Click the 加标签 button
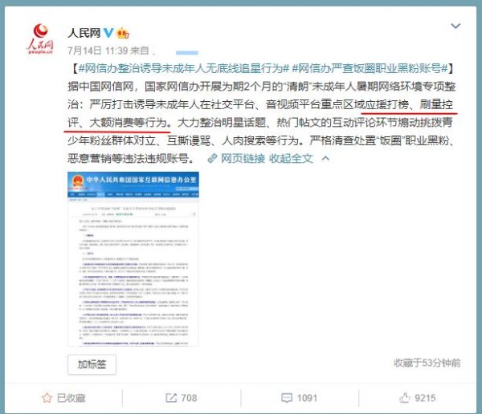 [92, 364]
